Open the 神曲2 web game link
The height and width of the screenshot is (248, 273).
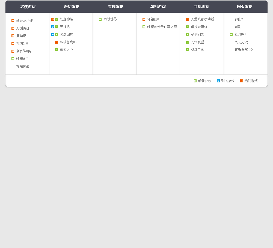coord(239,19)
